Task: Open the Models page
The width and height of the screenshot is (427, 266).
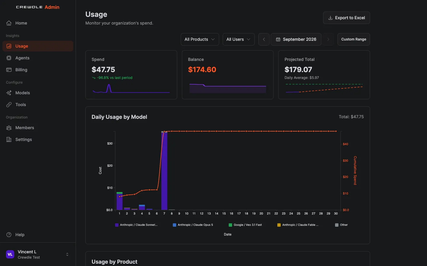Action: (38, 93)
